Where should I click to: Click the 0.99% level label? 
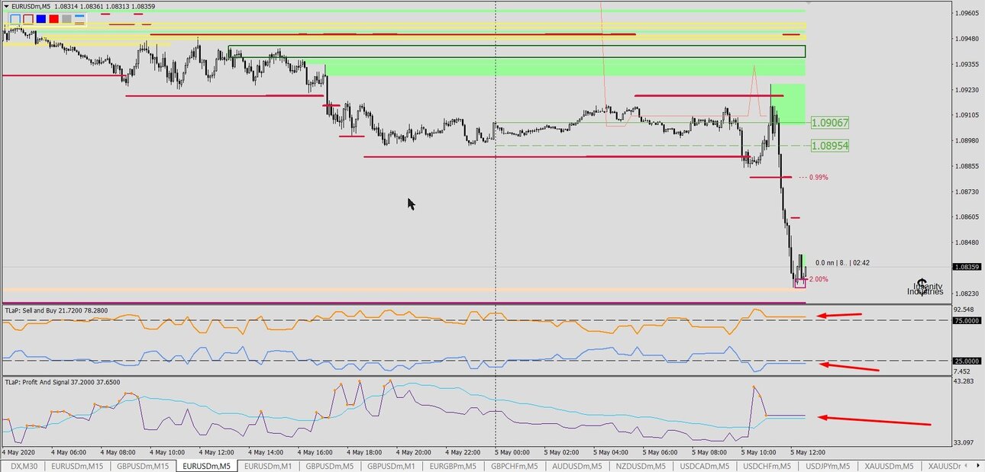pyautogui.click(x=819, y=177)
